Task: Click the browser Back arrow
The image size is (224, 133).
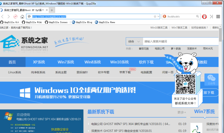Action: pos(3,16)
